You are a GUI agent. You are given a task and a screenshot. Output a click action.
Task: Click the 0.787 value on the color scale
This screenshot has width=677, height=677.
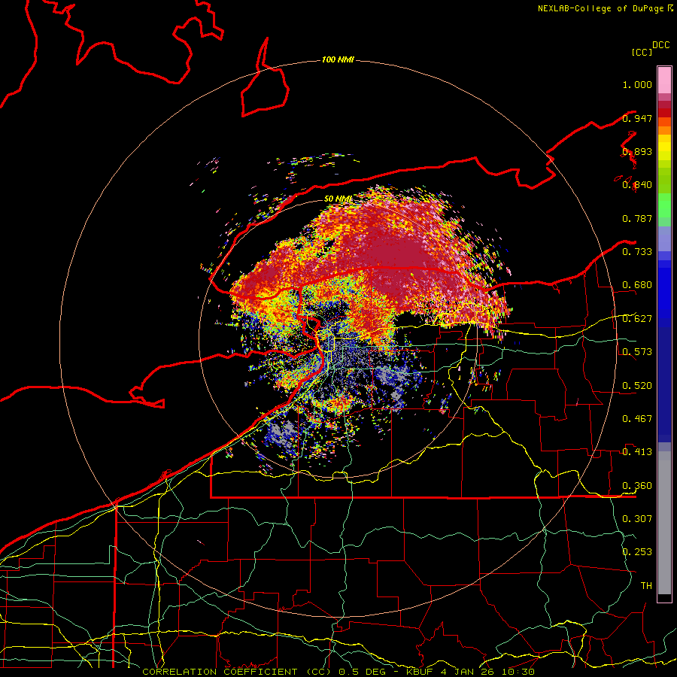tap(637, 218)
